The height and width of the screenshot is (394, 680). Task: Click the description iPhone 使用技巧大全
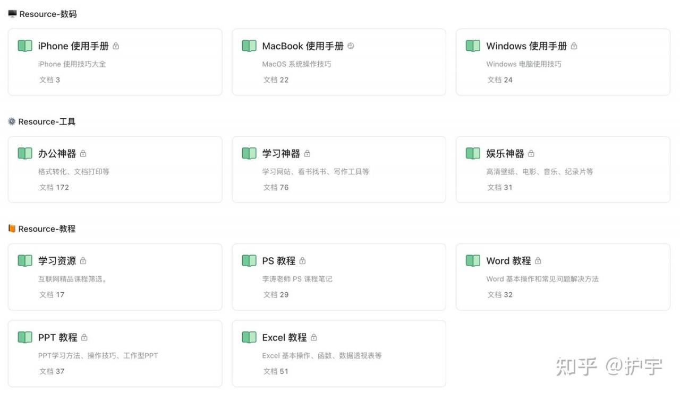point(72,64)
